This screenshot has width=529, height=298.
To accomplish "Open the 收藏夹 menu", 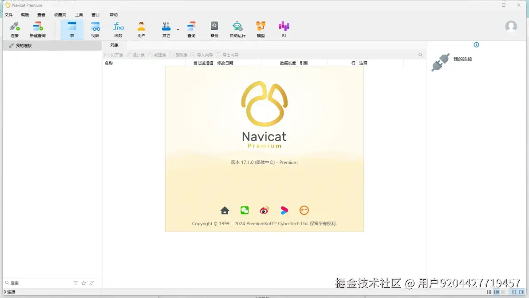I will point(60,15).
